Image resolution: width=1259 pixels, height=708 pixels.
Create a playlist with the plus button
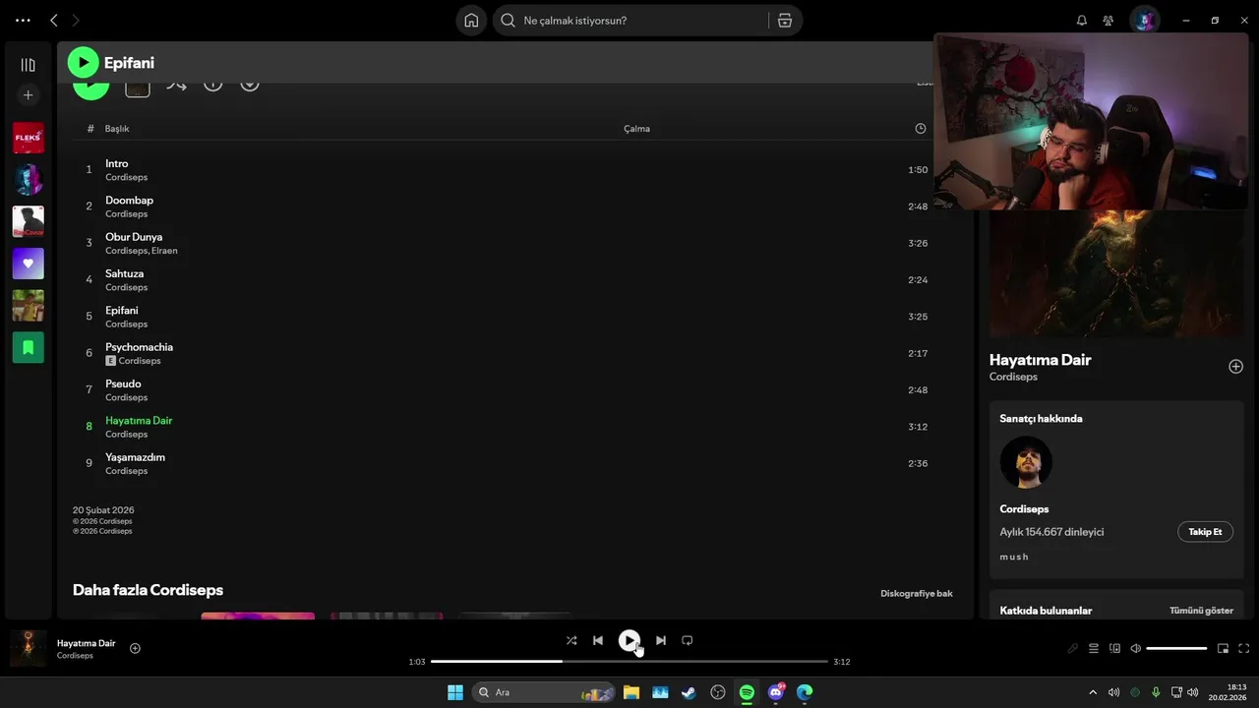coord(28,95)
